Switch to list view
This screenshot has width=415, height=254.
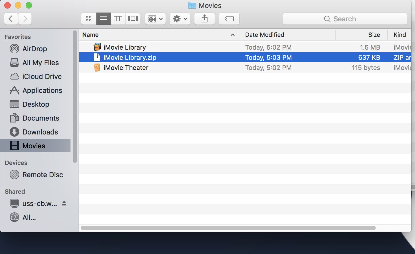coord(104,19)
